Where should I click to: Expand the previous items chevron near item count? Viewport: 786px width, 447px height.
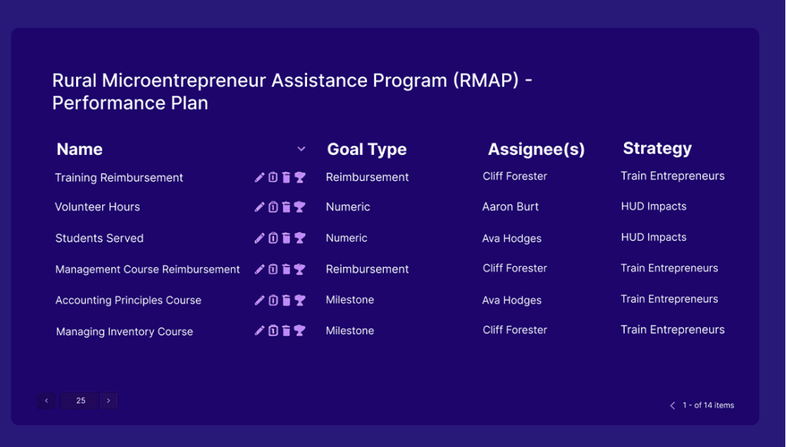(x=672, y=405)
